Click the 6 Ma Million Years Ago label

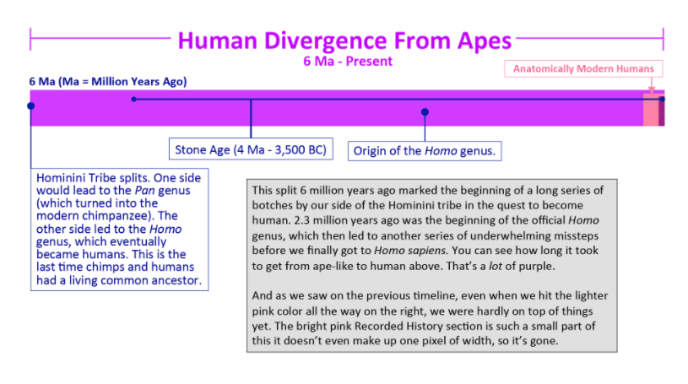point(108,82)
